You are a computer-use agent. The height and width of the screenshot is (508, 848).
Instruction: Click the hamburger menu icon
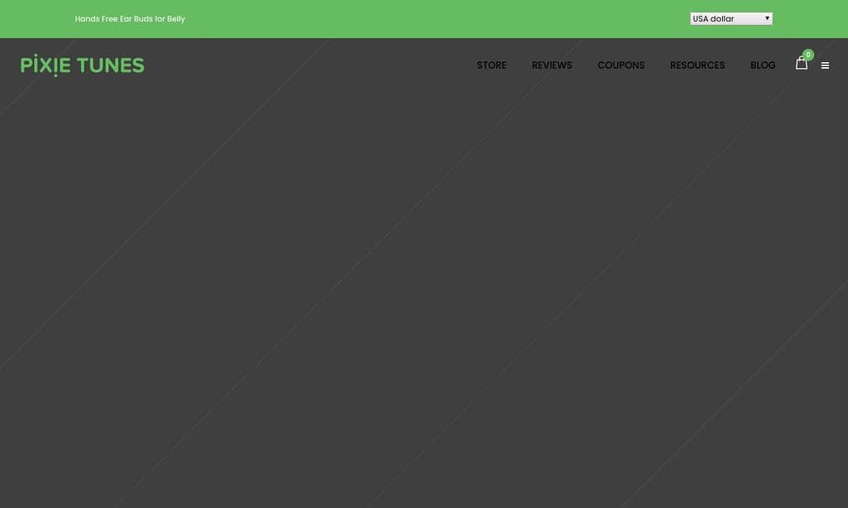(825, 65)
